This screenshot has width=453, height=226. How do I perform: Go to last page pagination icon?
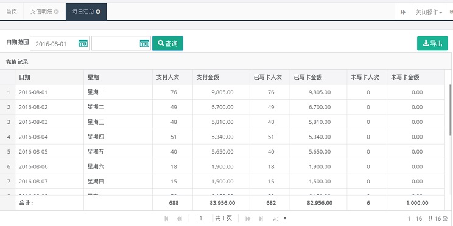coord(261,219)
